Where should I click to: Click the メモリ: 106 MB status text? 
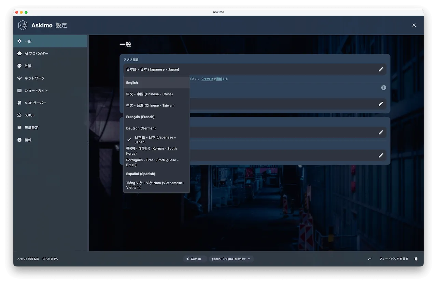[28, 259]
